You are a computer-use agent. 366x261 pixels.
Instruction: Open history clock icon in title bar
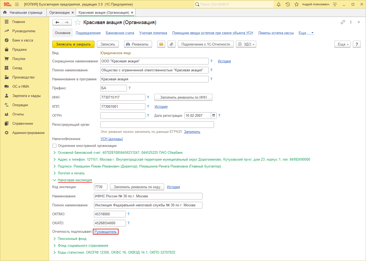click(288, 4)
